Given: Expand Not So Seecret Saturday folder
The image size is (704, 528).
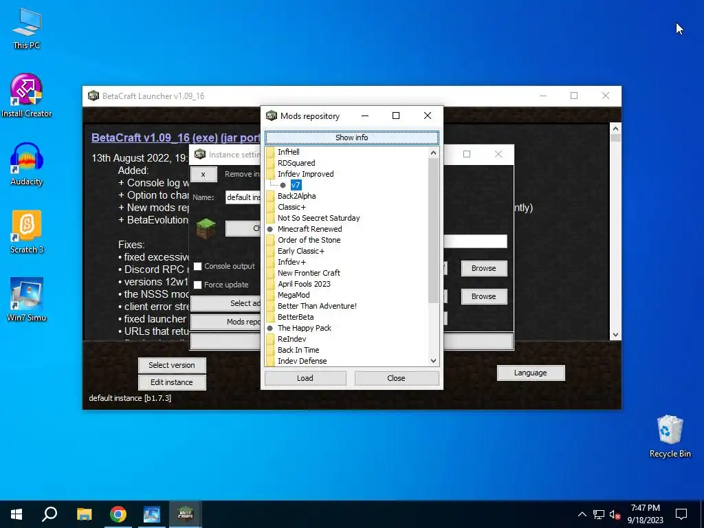Looking at the screenshot, I should point(270,218).
